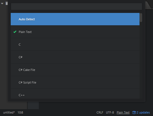Click the green checkmark beside Plain Text
Viewport: 153px width, 116px height.
click(15, 32)
